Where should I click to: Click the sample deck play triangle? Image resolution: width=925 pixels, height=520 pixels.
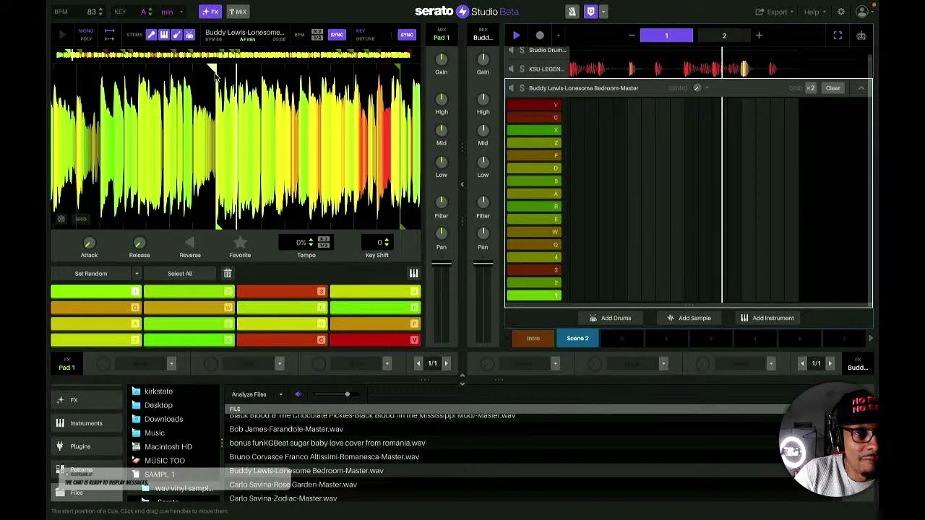coord(62,35)
